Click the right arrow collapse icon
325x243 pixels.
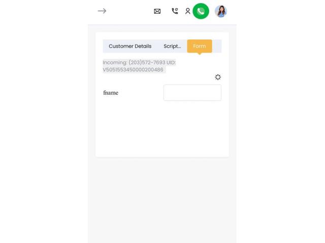click(102, 11)
